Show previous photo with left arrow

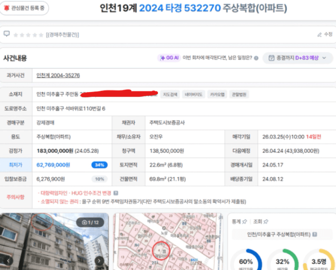[x=8, y=261]
